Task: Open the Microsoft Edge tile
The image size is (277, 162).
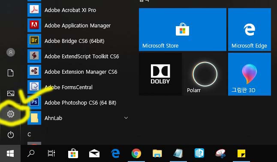Action: [x=250, y=30]
